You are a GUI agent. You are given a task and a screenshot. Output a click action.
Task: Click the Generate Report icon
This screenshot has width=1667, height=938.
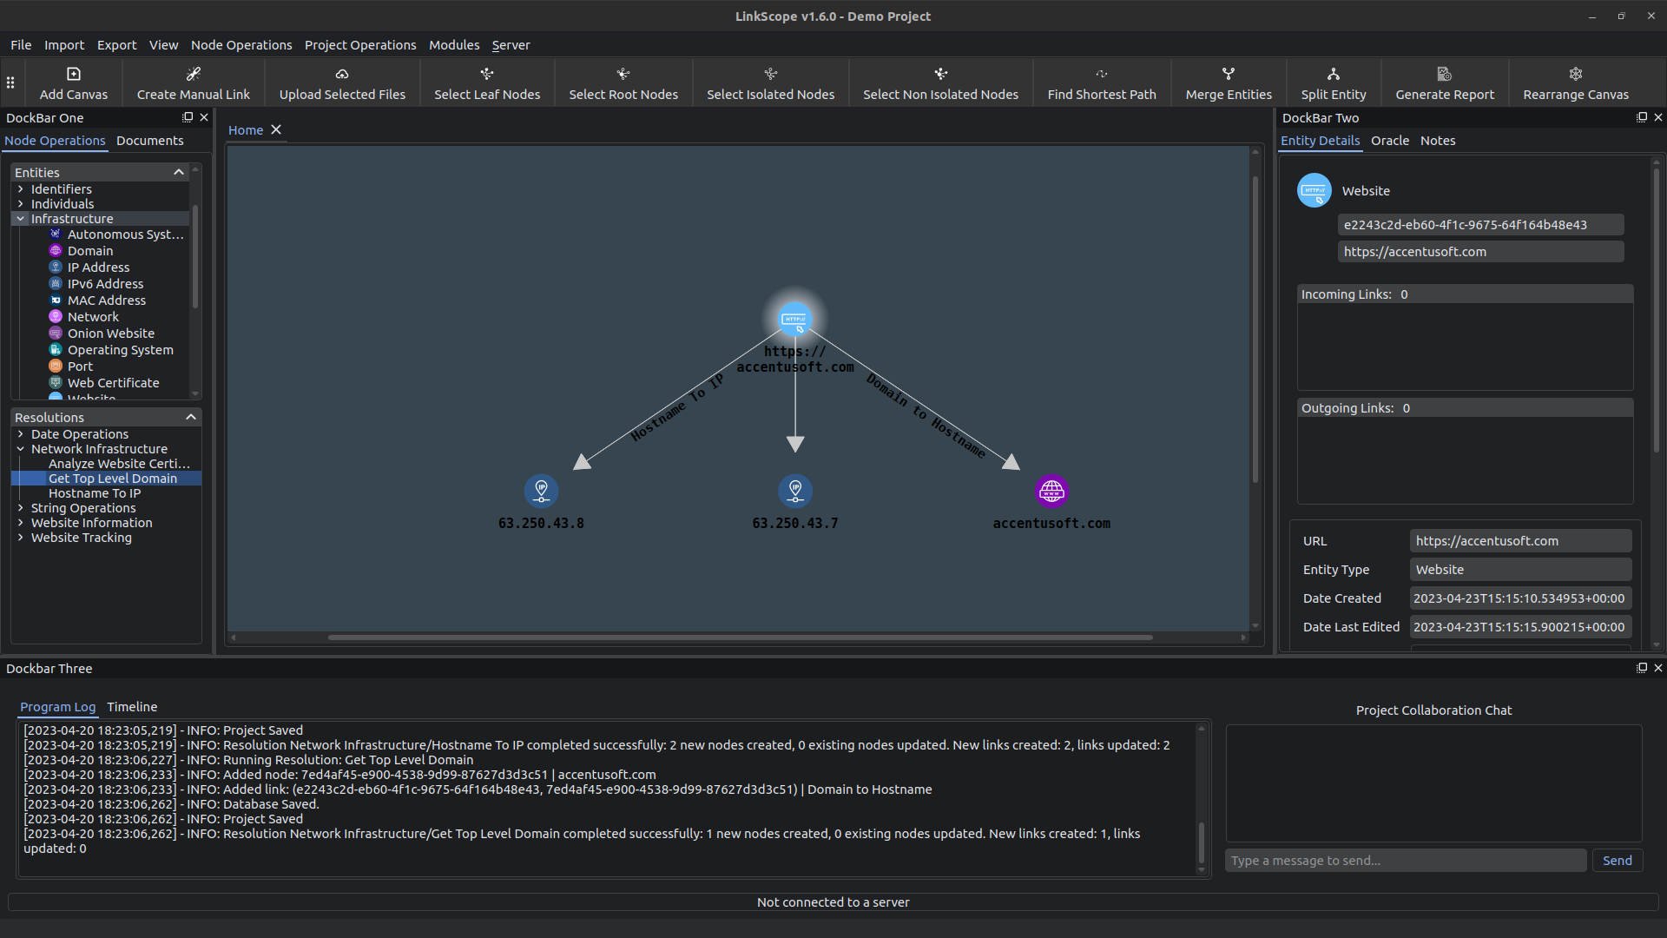pyautogui.click(x=1444, y=75)
